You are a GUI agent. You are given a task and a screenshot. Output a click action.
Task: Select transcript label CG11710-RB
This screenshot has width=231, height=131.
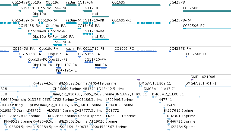pyautogui.click(x=93, y=20)
